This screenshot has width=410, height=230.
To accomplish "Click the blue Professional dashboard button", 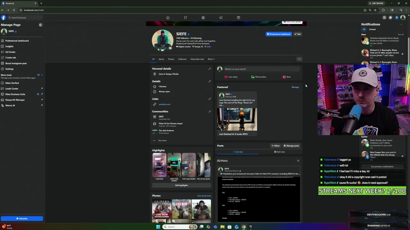I will pos(279,34).
